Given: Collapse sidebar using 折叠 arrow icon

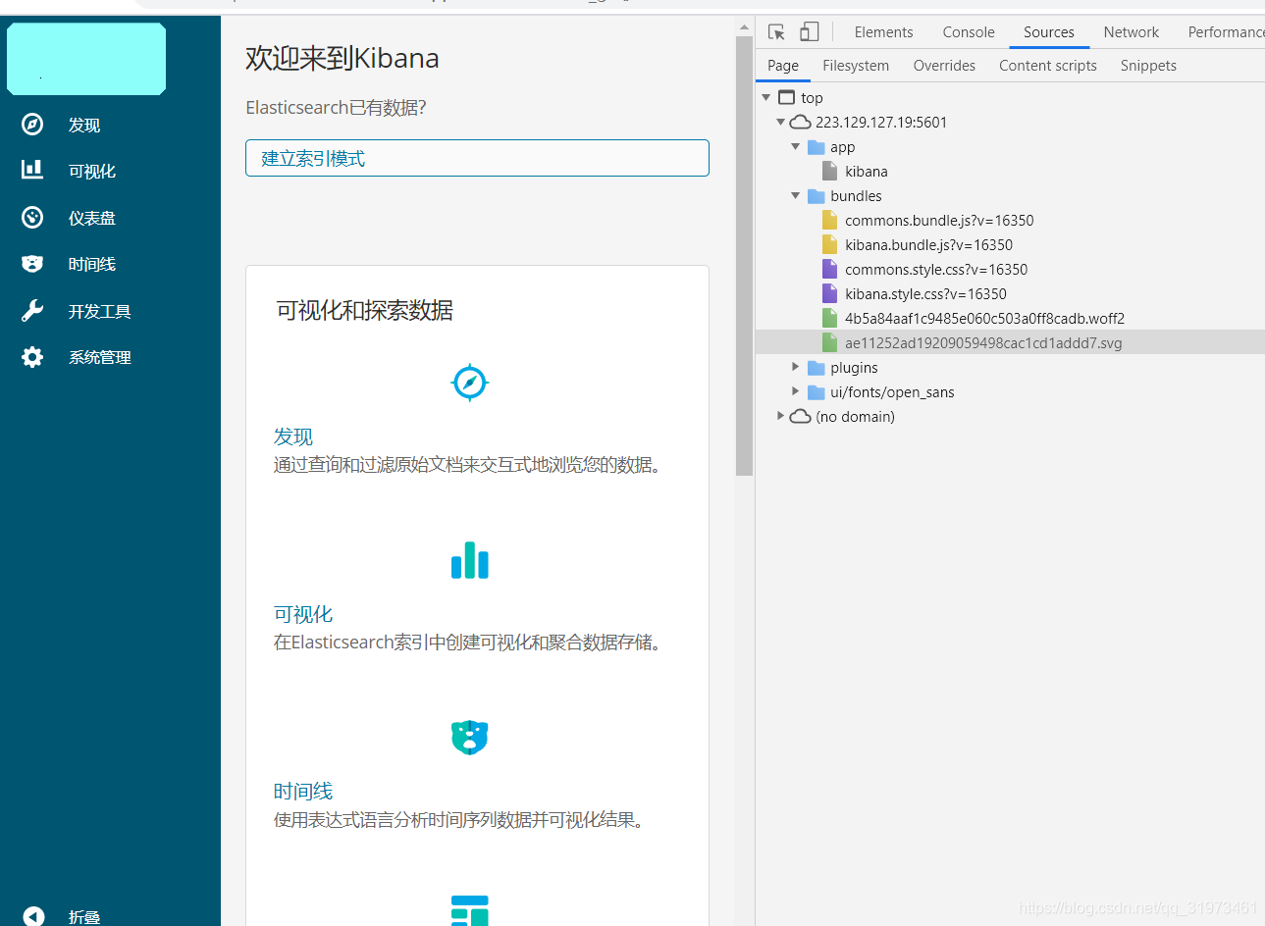Looking at the screenshot, I should click(33, 916).
